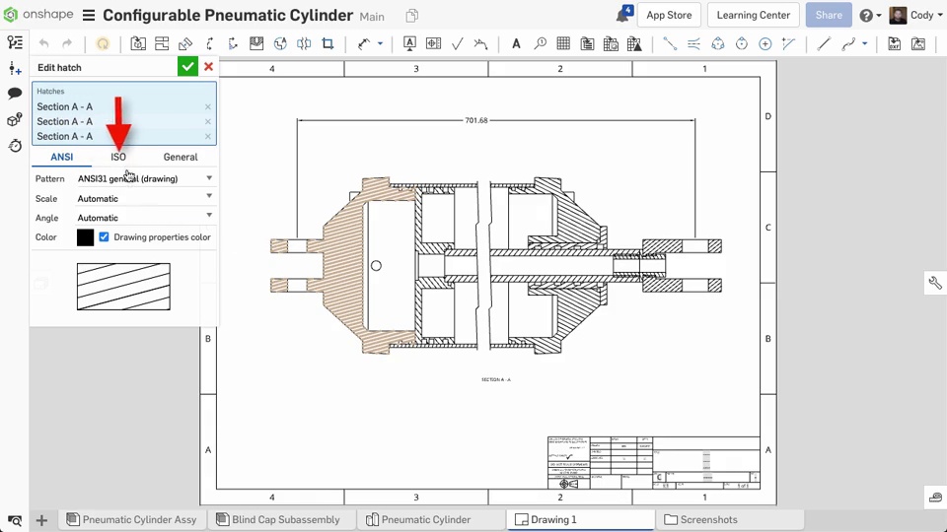Screen dimensions: 947x532
Task: Open the Table insert tool
Action: pyautogui.click(x=563, y=43)
